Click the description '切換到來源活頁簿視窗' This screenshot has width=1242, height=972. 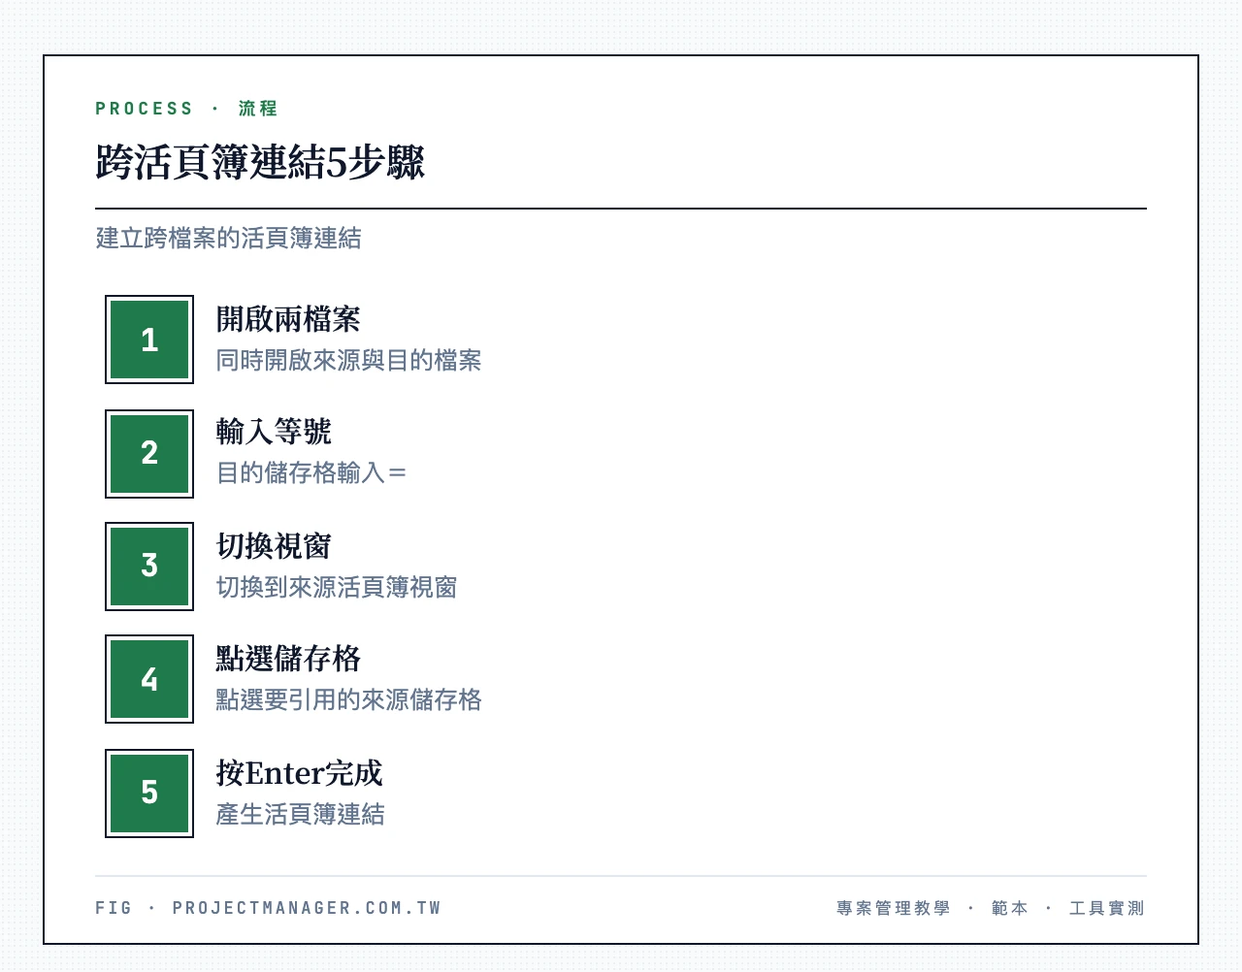point(337,588)
